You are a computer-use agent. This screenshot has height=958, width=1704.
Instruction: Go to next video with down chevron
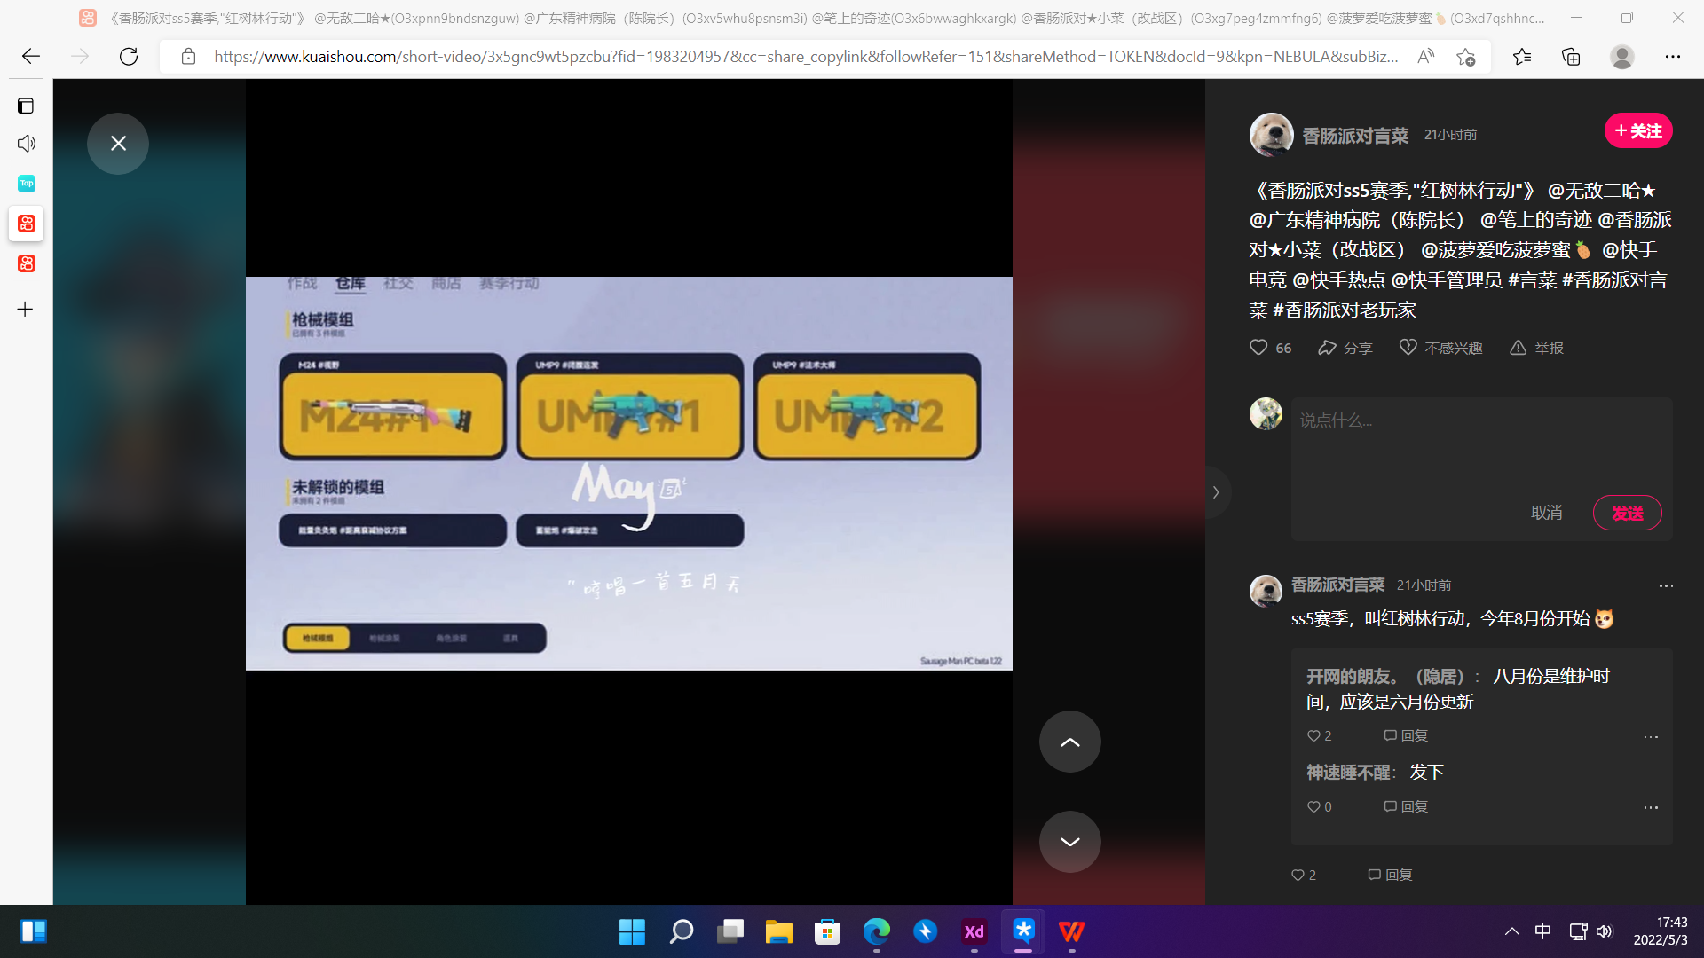tap(1070, 842)
